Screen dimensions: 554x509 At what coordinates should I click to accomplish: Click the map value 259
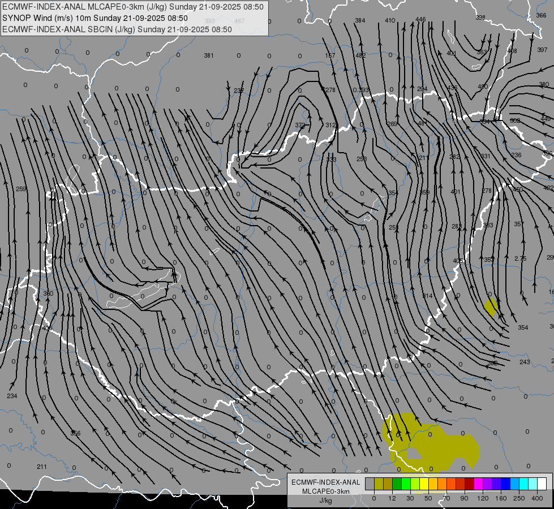pos(21,189)
